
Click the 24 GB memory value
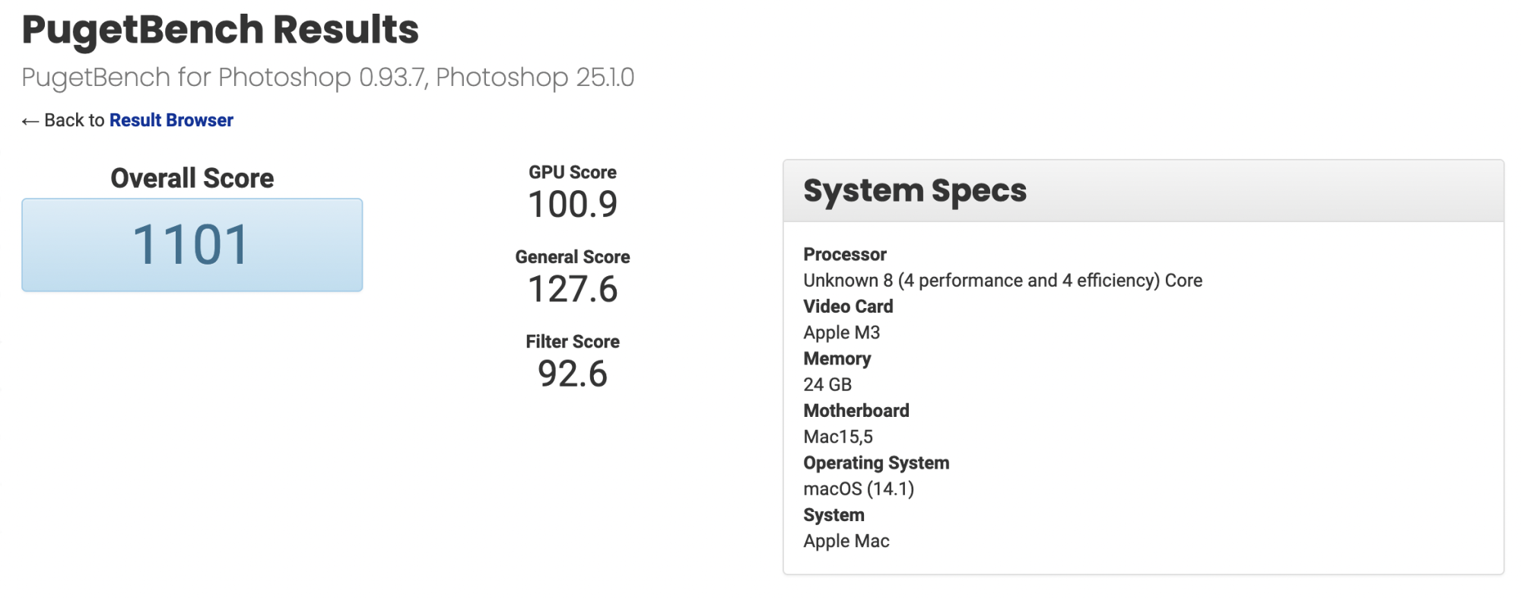click(827, 385)
